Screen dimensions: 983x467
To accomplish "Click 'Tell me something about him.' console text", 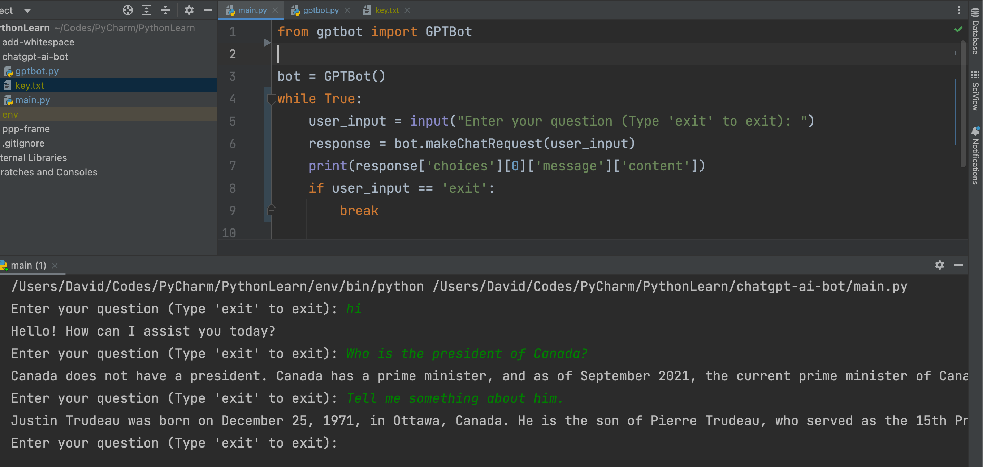I will tap(455, 398).
